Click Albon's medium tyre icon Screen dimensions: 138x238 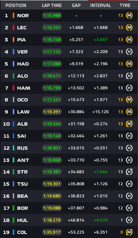point(129,124)
